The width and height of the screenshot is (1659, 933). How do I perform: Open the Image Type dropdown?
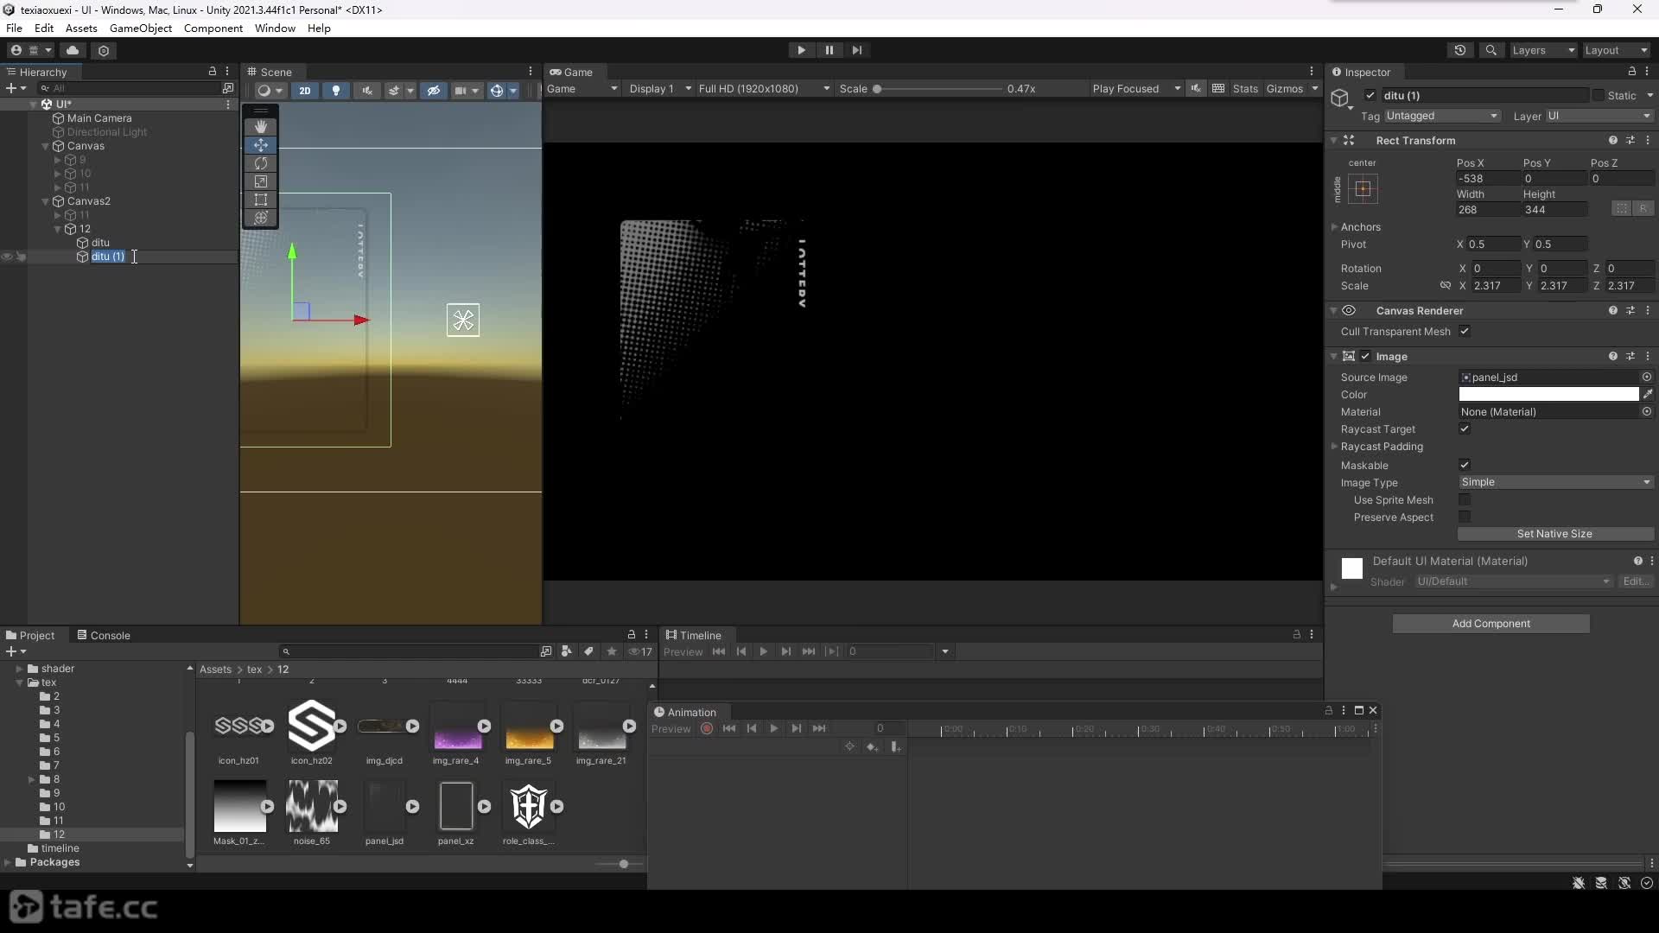[1555, 482]
